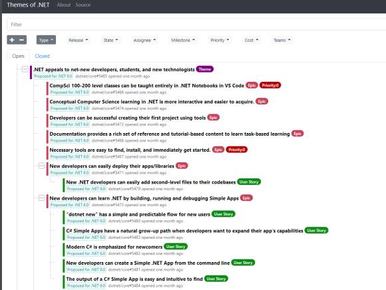386x290 pixels.
Task: Collapse the New developers can learn .NET epic
Action: (x=41, y=198)
